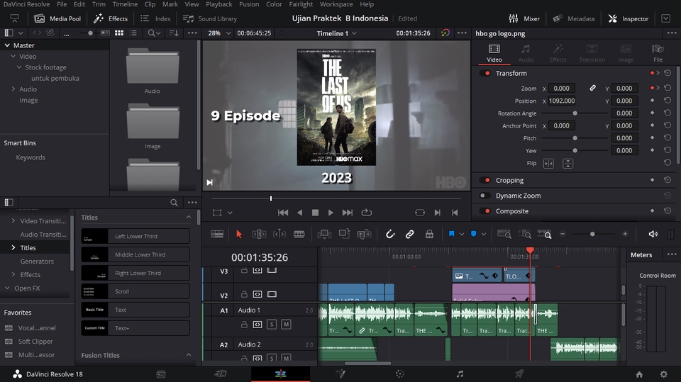Select the Dynamic Trim Mode tool
The width and height of the screenshot is (681, 382).
coord(279,234)
